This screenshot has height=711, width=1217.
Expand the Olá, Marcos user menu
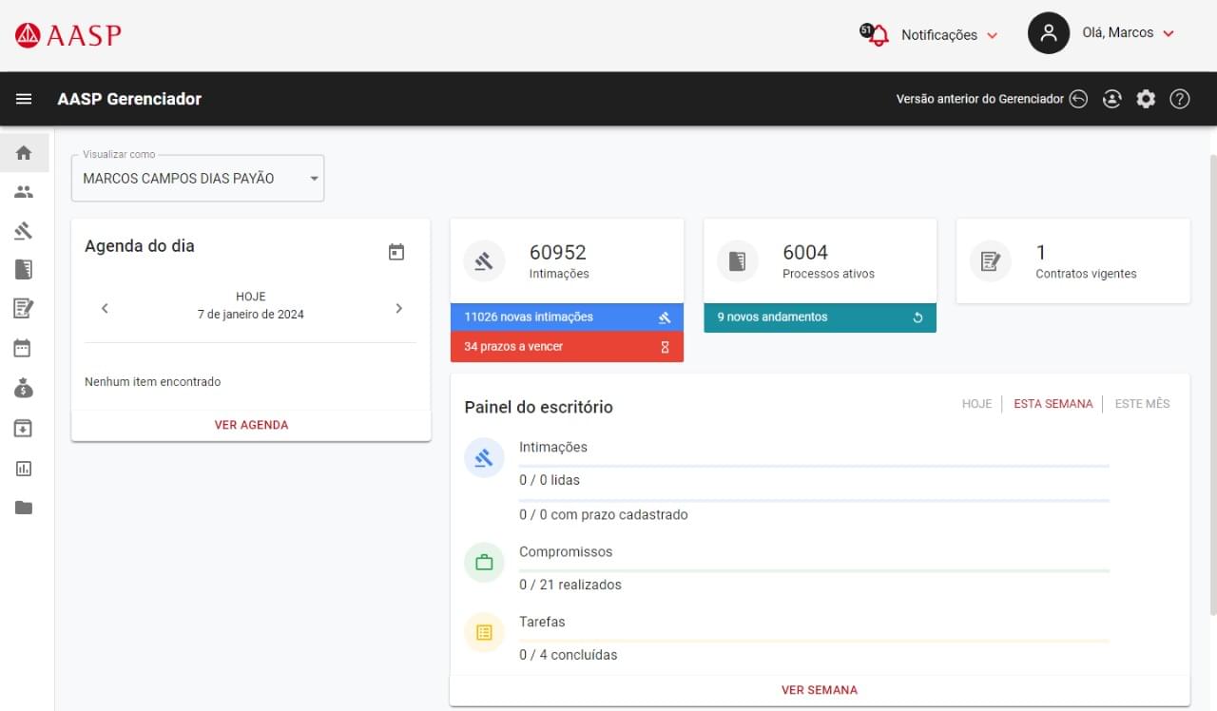[1128, 33]
